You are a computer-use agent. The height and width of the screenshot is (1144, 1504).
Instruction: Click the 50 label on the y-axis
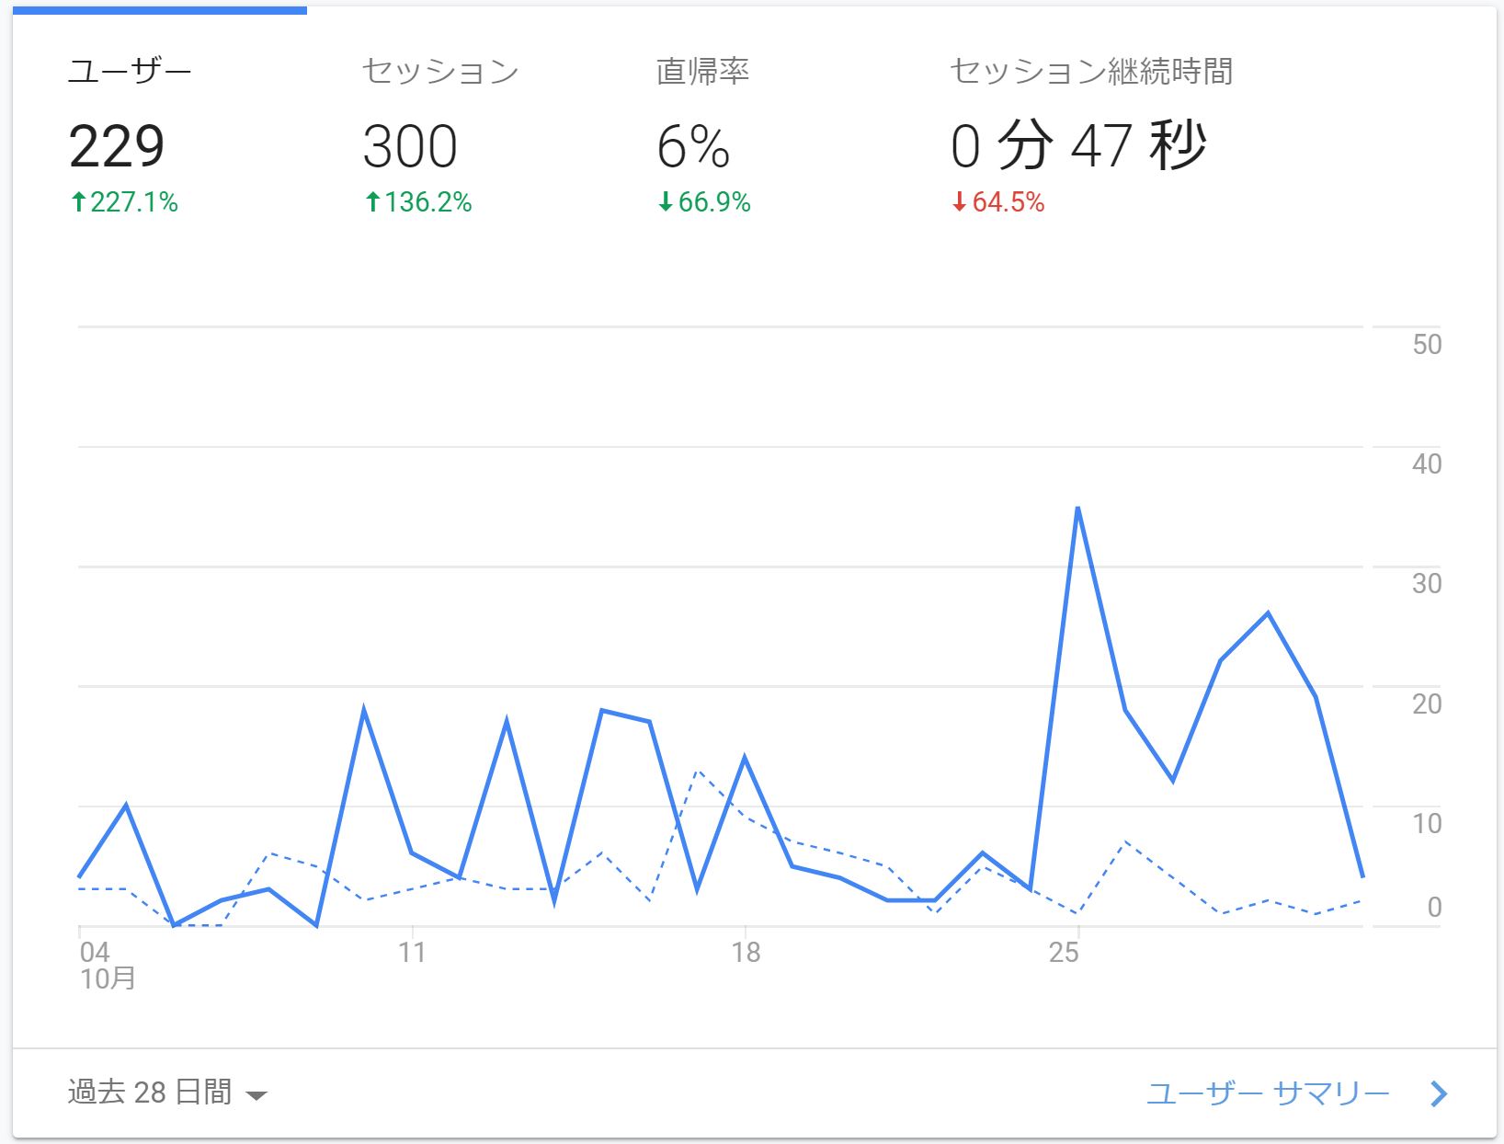1426,345
